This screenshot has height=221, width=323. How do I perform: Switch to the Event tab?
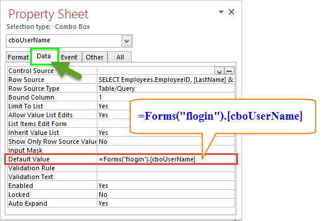click(x=69, y=57)
